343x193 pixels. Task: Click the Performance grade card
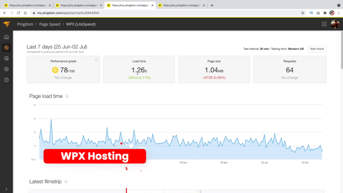coord(63,70)
